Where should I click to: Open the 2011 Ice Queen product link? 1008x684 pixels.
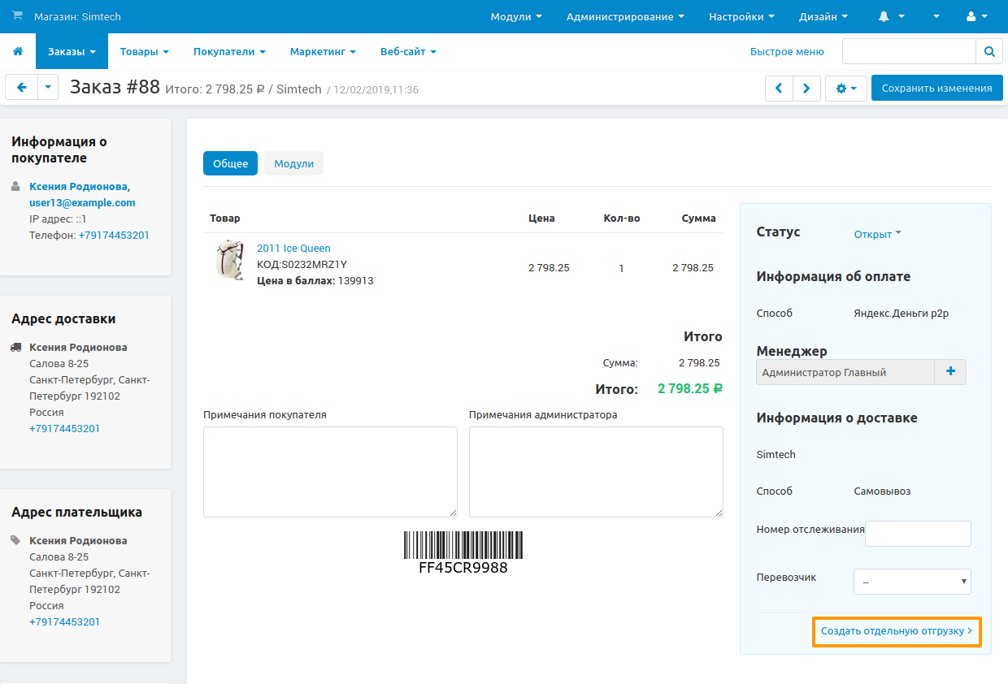[x=293, y=249]
